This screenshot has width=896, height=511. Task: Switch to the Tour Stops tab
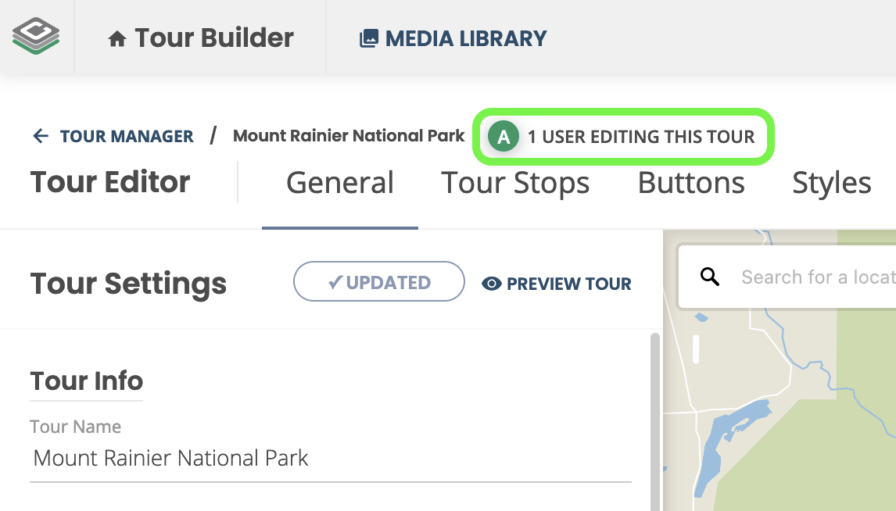point(515,183)
